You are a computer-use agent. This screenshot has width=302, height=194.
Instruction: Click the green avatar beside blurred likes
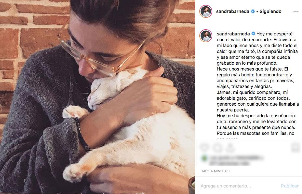(204, 158)
